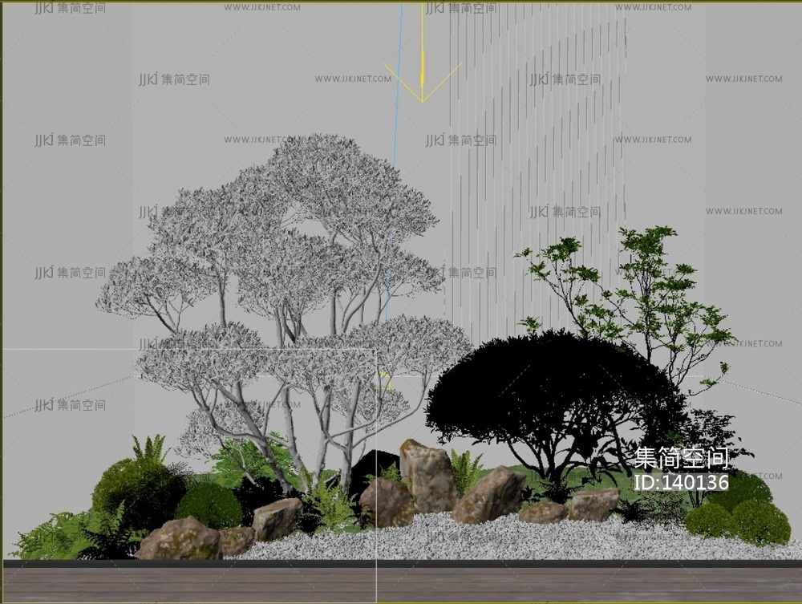Click the top-left WWW.JJKJNET.COM watermark text
Screen dimensions: 802x604
pyautogui.click(x=262, y=7)
